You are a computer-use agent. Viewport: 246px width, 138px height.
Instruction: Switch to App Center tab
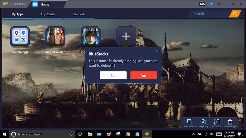48,14
